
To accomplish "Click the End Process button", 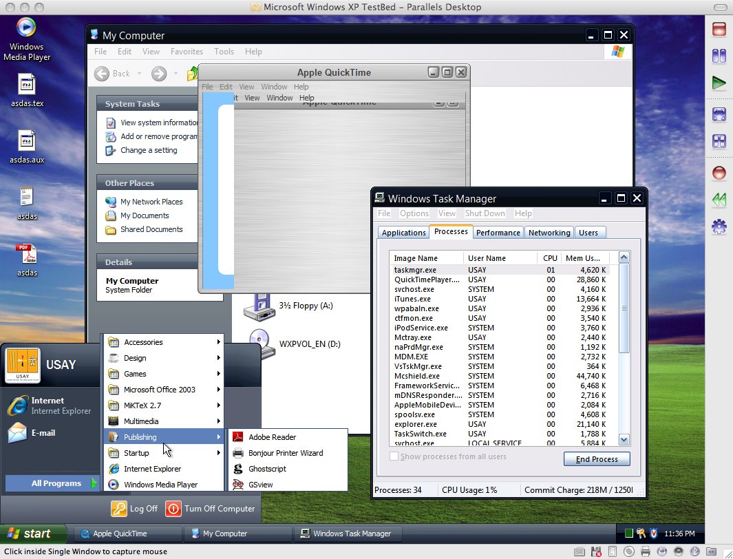I will point(597,459).
